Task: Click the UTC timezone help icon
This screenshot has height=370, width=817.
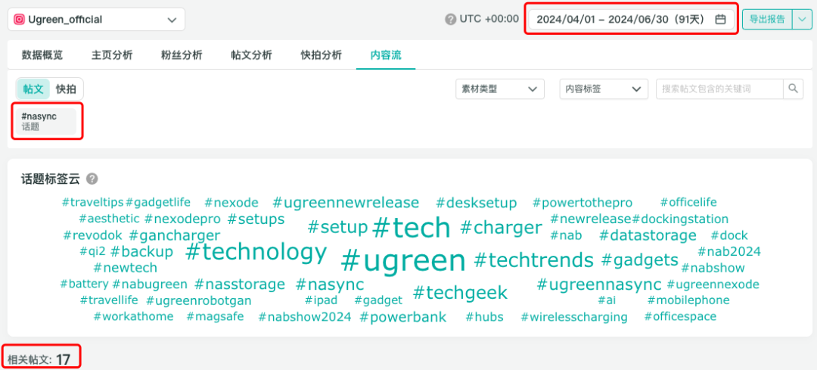Action: pyautogui.click(x=450, y=19)
